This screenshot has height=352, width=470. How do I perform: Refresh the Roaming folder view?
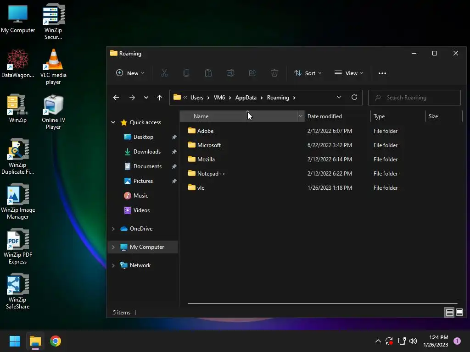pyautogui.click(x=354, y=97)
